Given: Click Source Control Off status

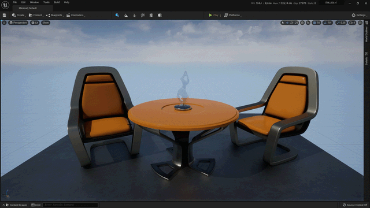Looking at the screenshot, I should (355, 205).
